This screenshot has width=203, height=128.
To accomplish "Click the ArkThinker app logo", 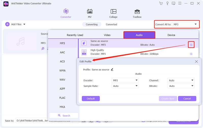I will 6,4.
